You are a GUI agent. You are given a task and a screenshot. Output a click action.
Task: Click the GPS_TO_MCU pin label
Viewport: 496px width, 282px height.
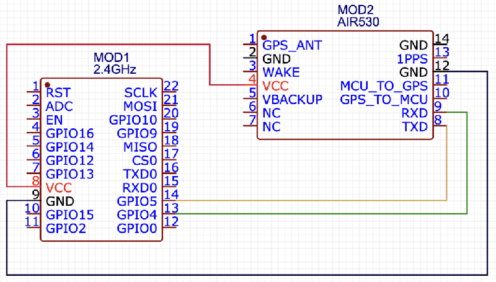pos(384,100)
